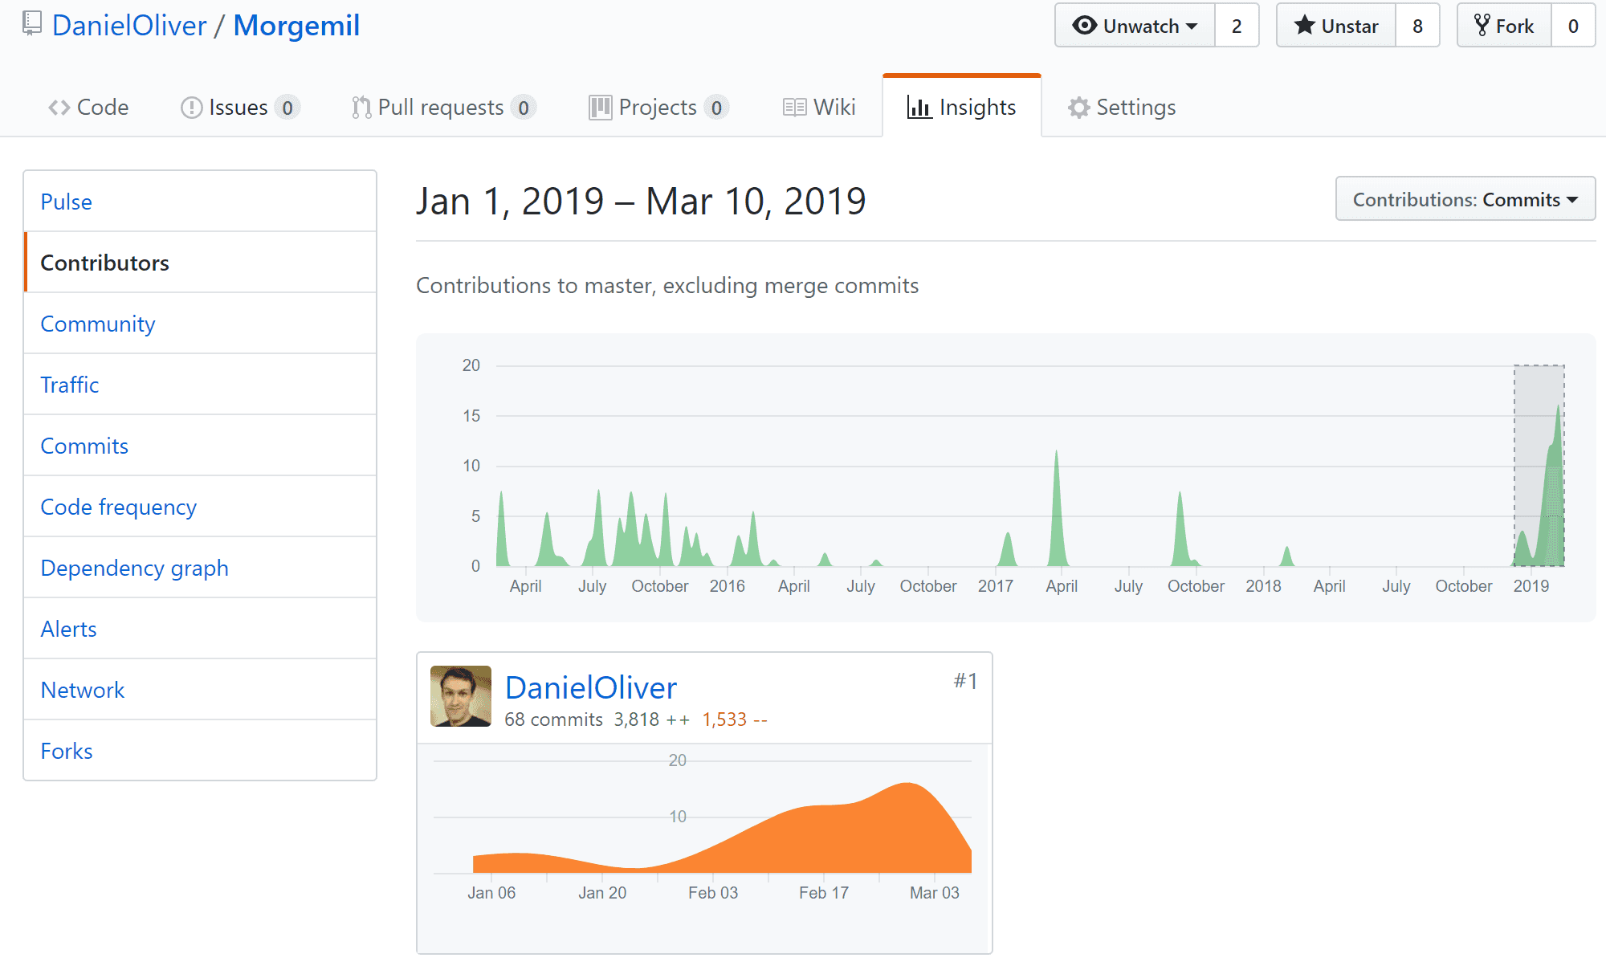Open Traffic in the sidebar

point(200,385)
